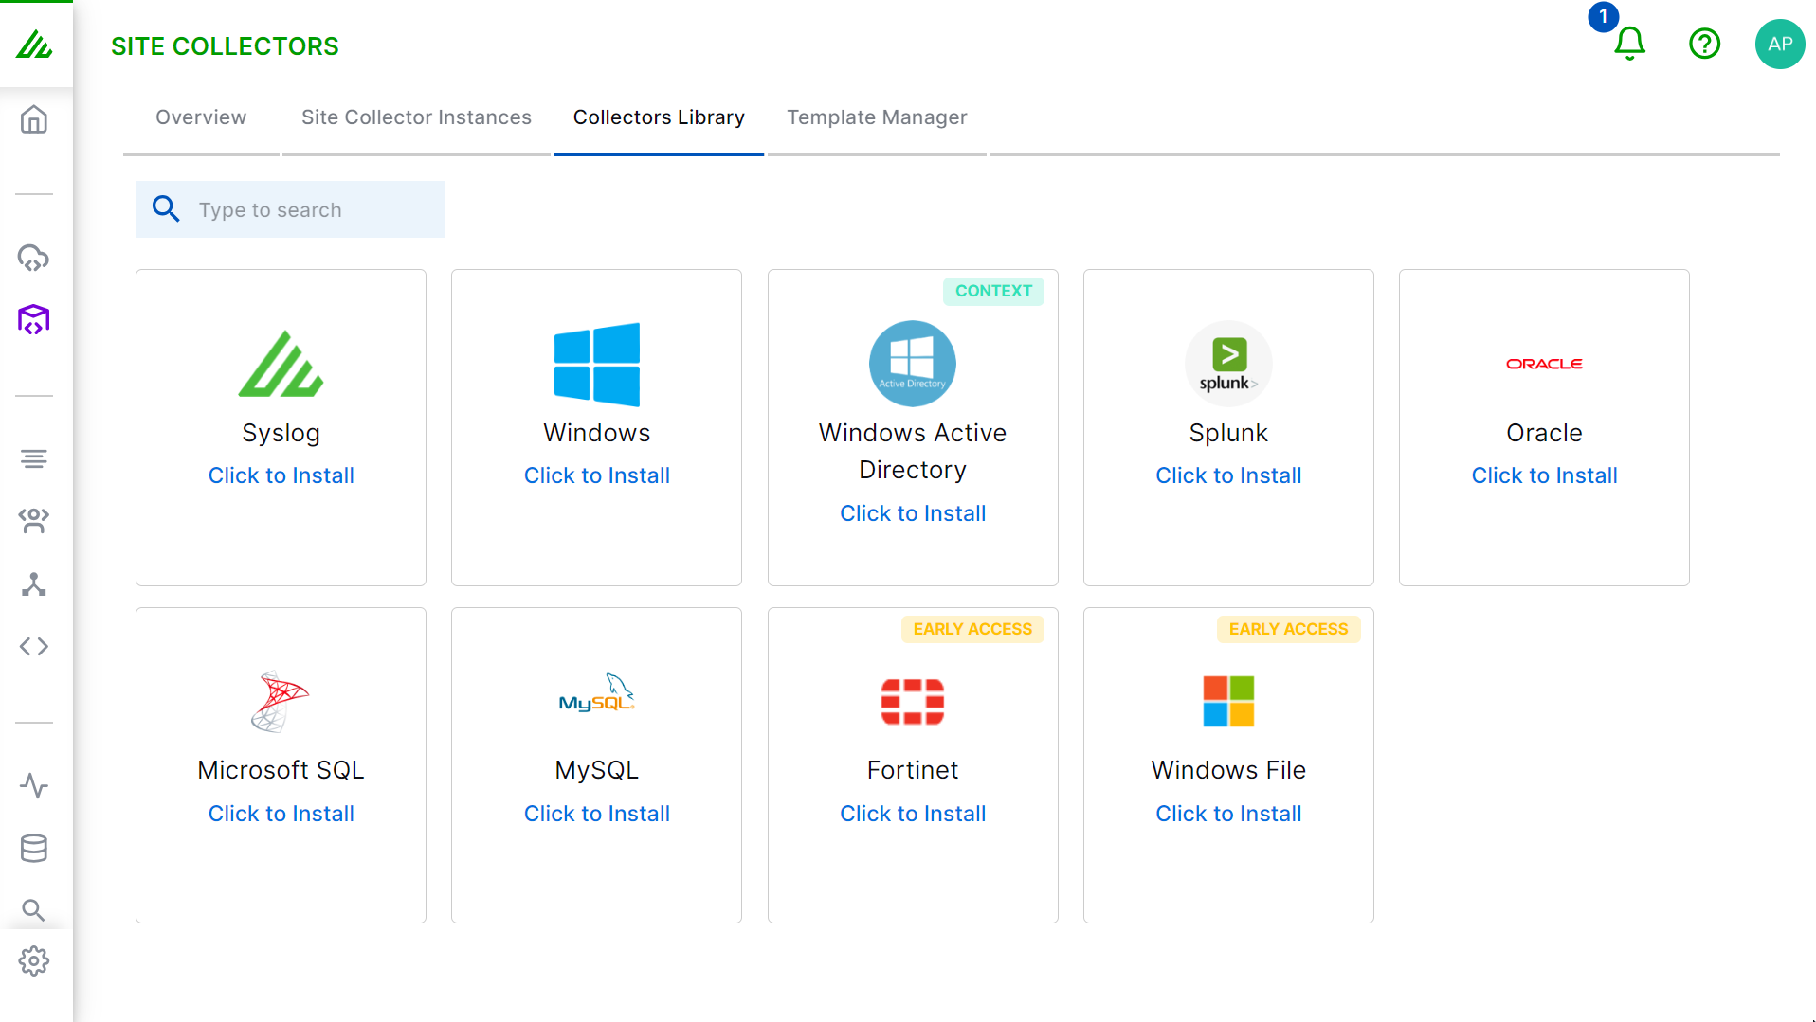This screenshot has height=1022, width=1816.
Task: Click the MySQL card title
Action: [596, 770]
